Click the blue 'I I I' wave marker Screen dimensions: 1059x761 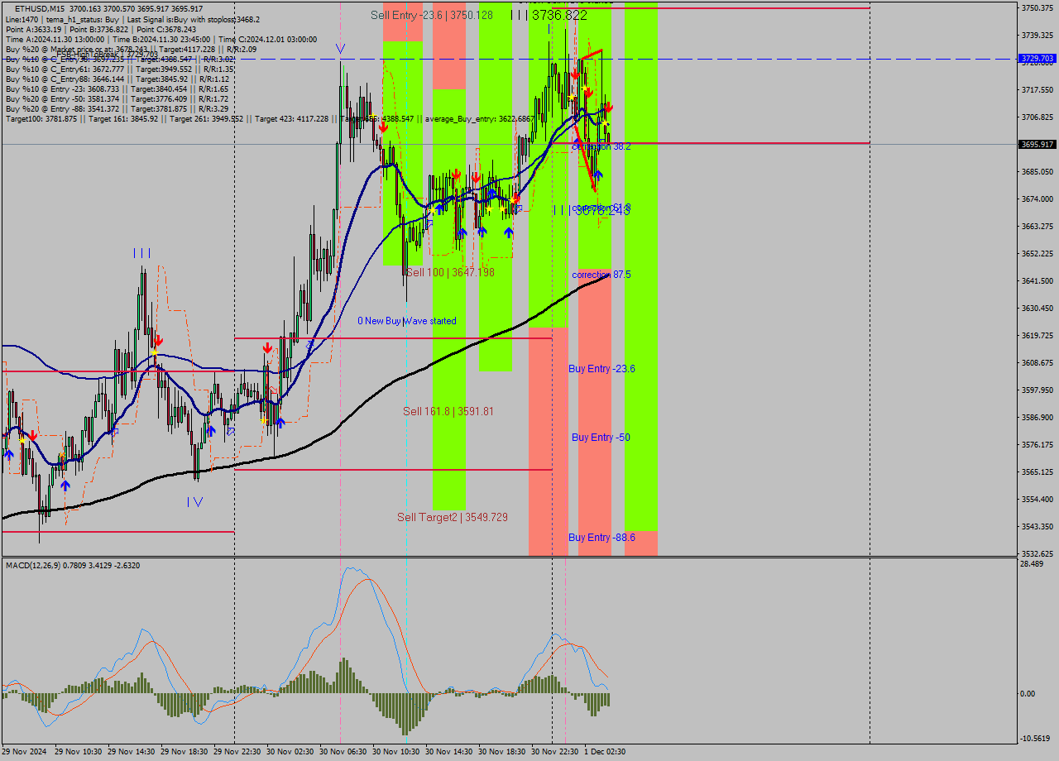(141, 253)
